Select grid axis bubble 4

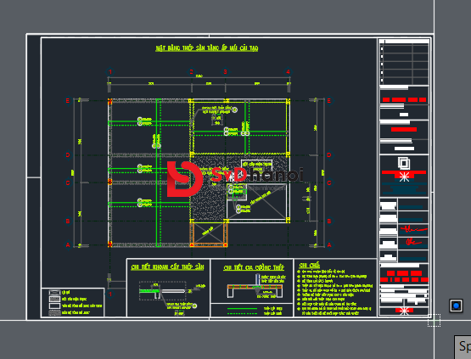(288, 71)
